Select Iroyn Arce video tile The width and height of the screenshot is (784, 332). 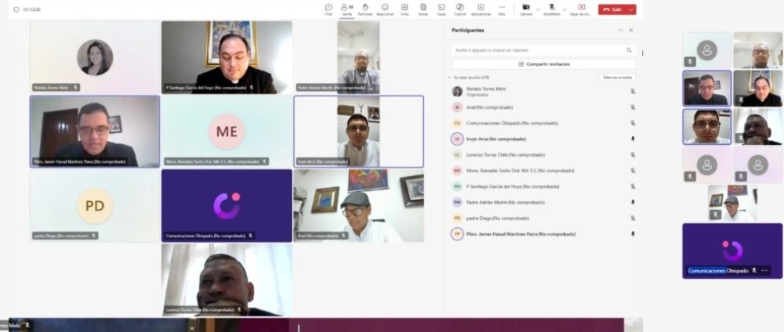coord(358,132)
